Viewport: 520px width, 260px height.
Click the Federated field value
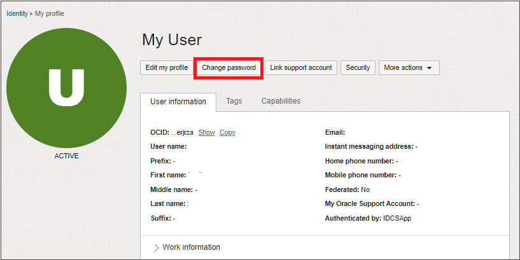[365, 189]
